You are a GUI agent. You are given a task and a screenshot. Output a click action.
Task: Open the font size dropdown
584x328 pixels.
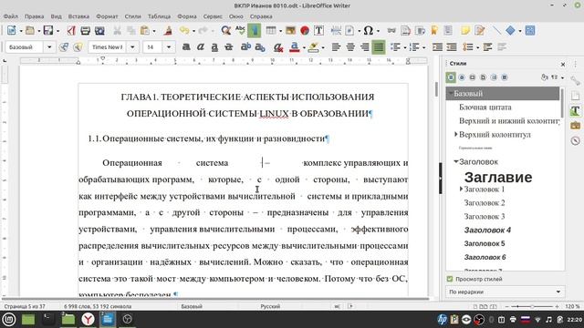point(169,47)
